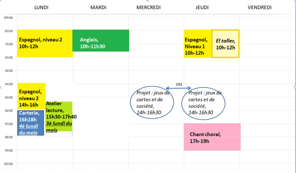This screenshot has width=296, height=173.
Task: Open the green Anglais 10h-11h30 event
Action: coord(100,41)
